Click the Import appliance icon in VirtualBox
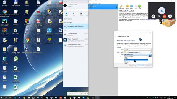The width and height of the screenshot is (177, 99). pos(127,7)
